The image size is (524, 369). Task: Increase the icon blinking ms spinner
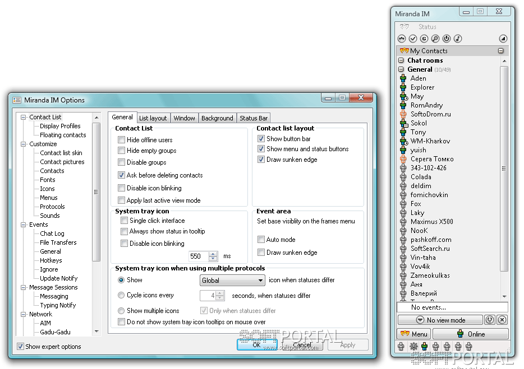(213, 254)
